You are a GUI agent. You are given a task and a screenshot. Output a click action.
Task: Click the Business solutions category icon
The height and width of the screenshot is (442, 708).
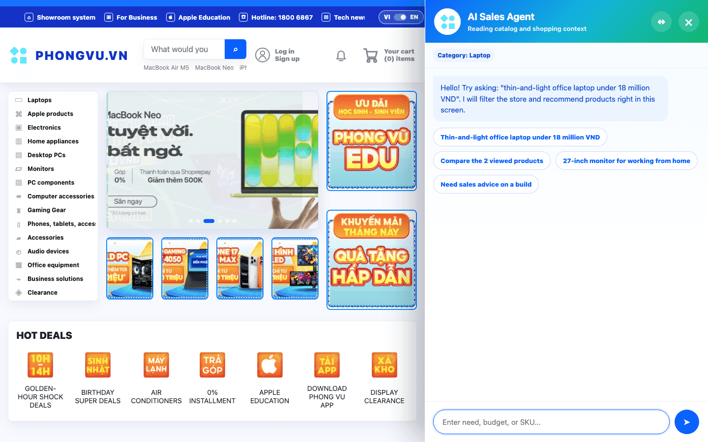pos(19,279)
